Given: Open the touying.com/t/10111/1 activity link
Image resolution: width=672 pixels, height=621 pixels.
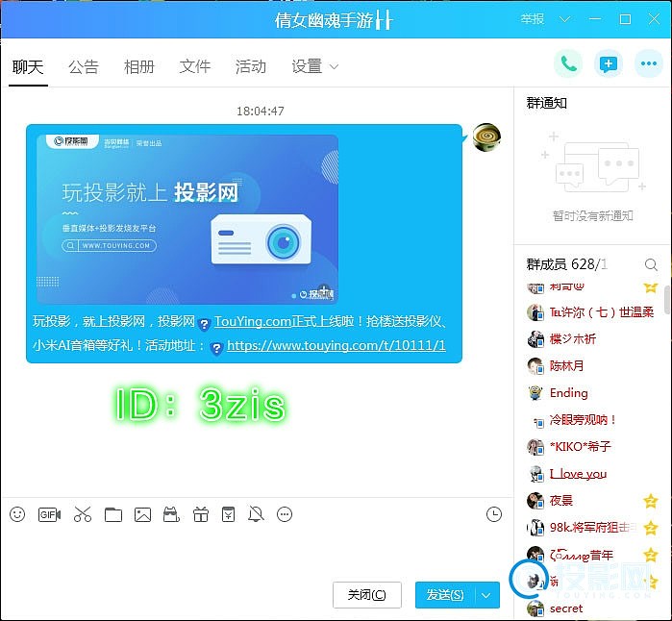Looking at the screenshot, I should 336,345.
